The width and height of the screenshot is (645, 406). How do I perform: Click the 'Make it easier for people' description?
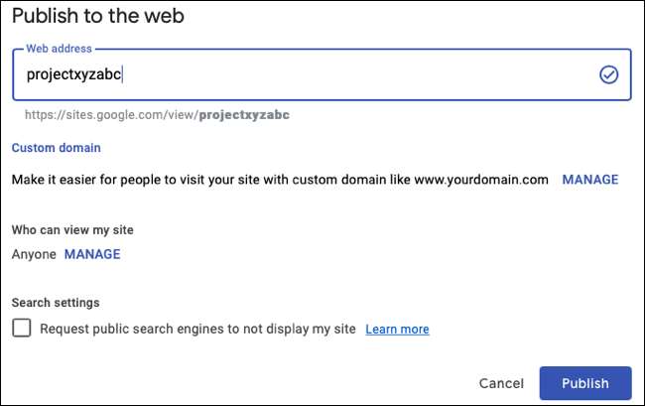pos(198,180)
